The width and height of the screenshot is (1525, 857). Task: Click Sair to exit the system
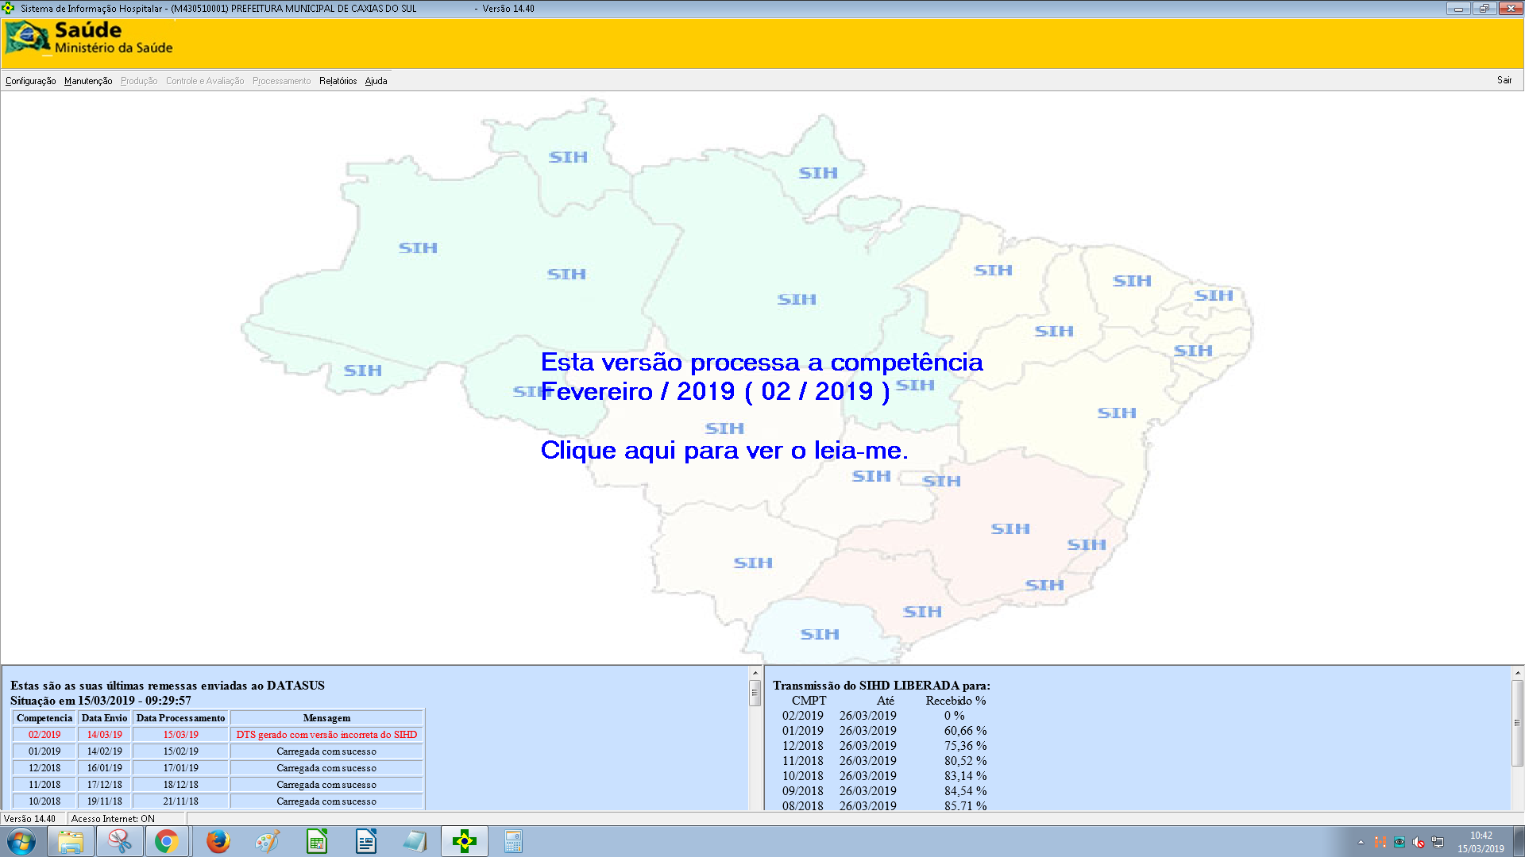coord(1505,80)
